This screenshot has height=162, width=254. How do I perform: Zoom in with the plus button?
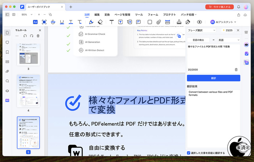pyautogui.click(x=39, y=15)
